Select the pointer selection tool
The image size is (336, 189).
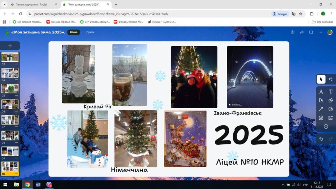click(x=321, y=79)
